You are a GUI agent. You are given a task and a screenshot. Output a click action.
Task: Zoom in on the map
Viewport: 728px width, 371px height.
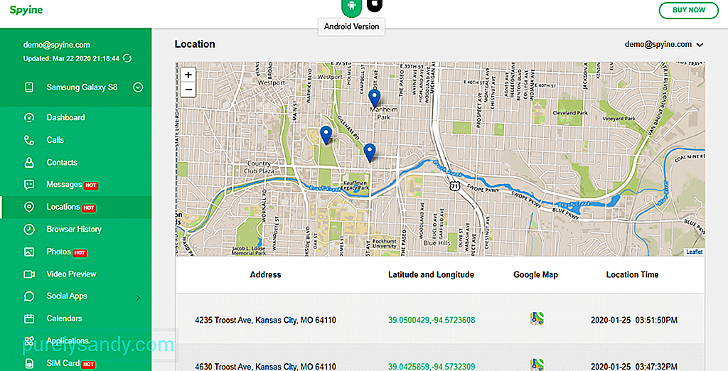tap(188, 75)
